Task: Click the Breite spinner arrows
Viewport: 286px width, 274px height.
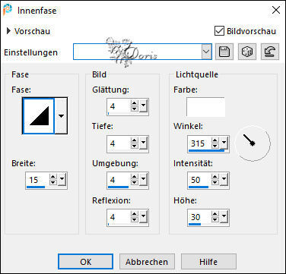Action: pos(53,180)
